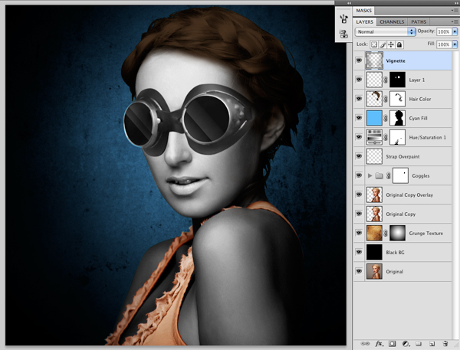Screen dimensions: 460x350
Task: Open the Fill slider arrow
Action: pos(455,44)
